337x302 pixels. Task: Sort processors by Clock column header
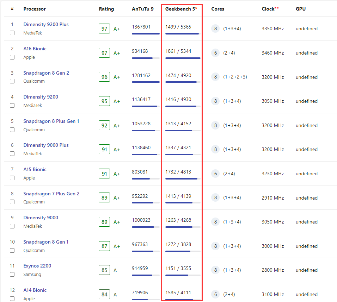click(270, 9)
